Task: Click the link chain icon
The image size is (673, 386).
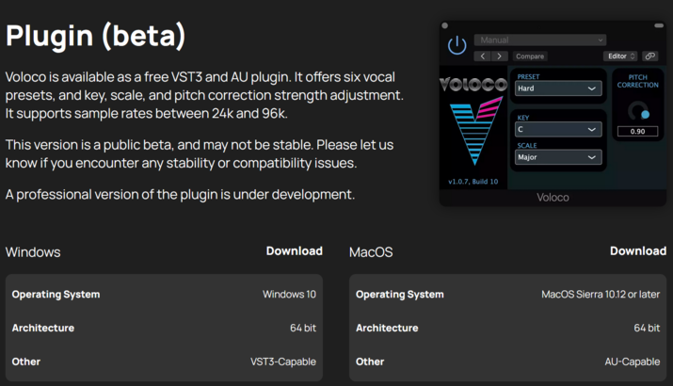Action: 649,56
